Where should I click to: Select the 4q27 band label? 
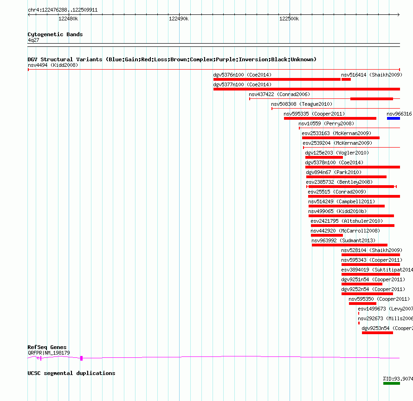click(x=33, y=40)
